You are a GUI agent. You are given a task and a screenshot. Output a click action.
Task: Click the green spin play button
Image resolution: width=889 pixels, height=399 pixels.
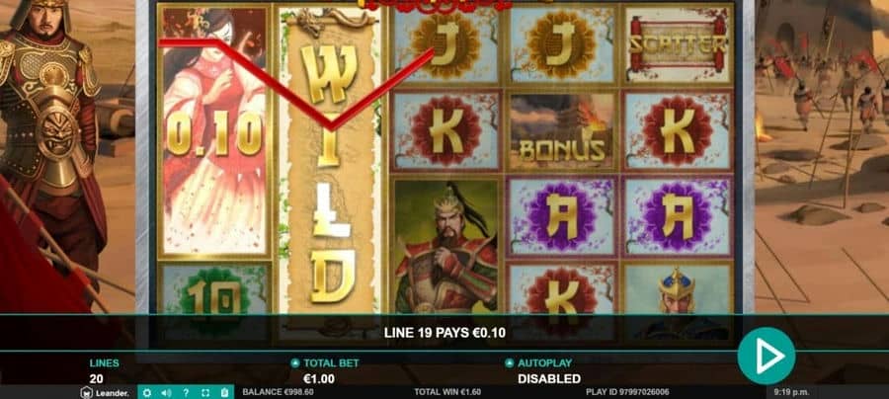(767, 356)
